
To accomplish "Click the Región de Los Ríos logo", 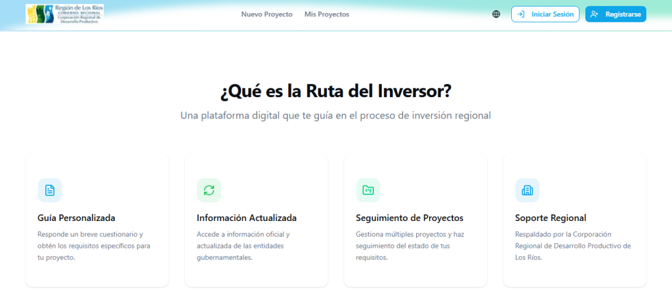I will (64, 14).
